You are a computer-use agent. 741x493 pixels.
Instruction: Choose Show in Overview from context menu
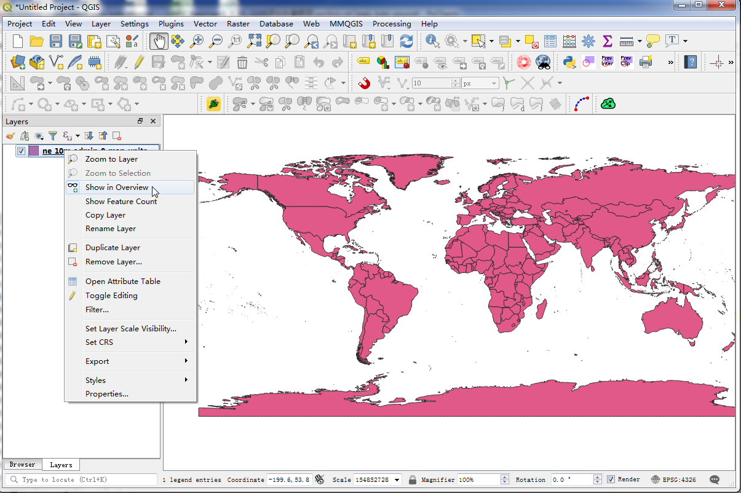point(130,187)
